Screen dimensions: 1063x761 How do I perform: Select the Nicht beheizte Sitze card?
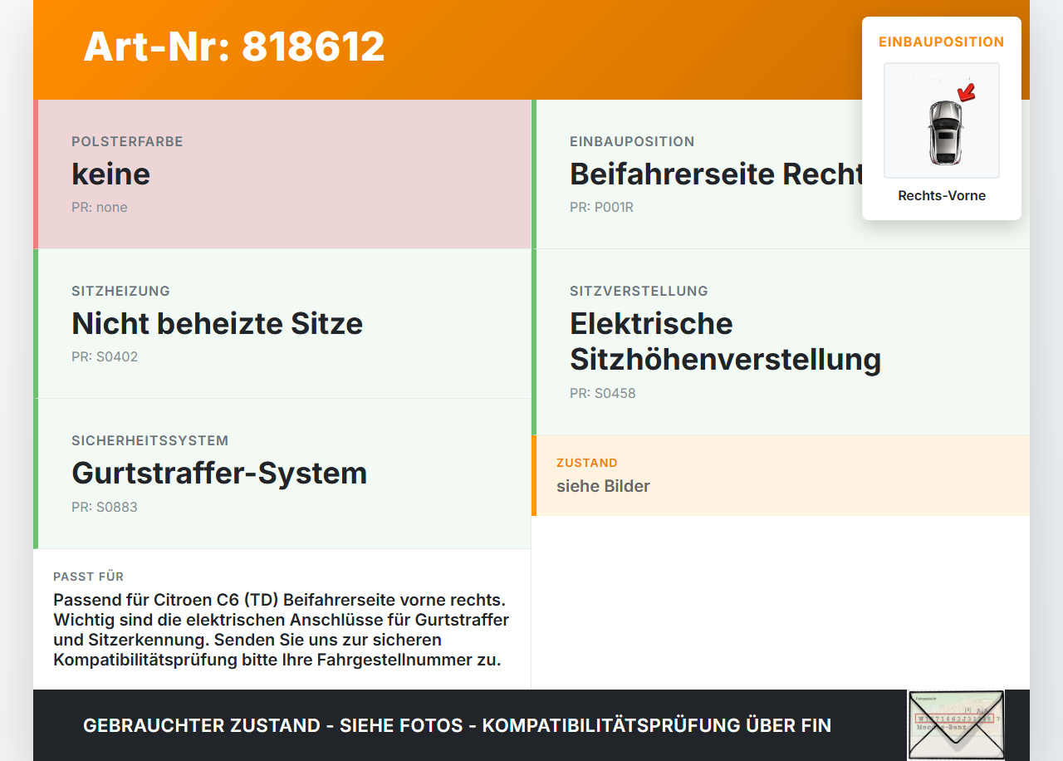[x=282, y=324]
